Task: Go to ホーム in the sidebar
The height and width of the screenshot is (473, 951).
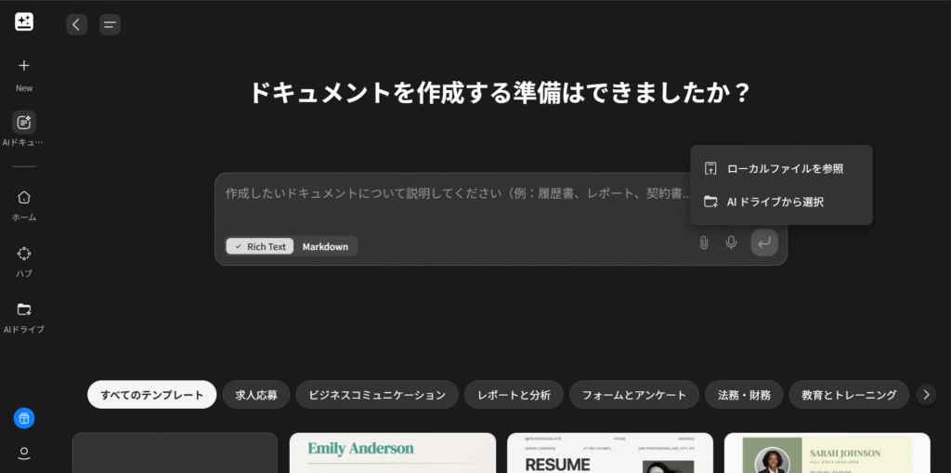Action: (x=24, y=197)
